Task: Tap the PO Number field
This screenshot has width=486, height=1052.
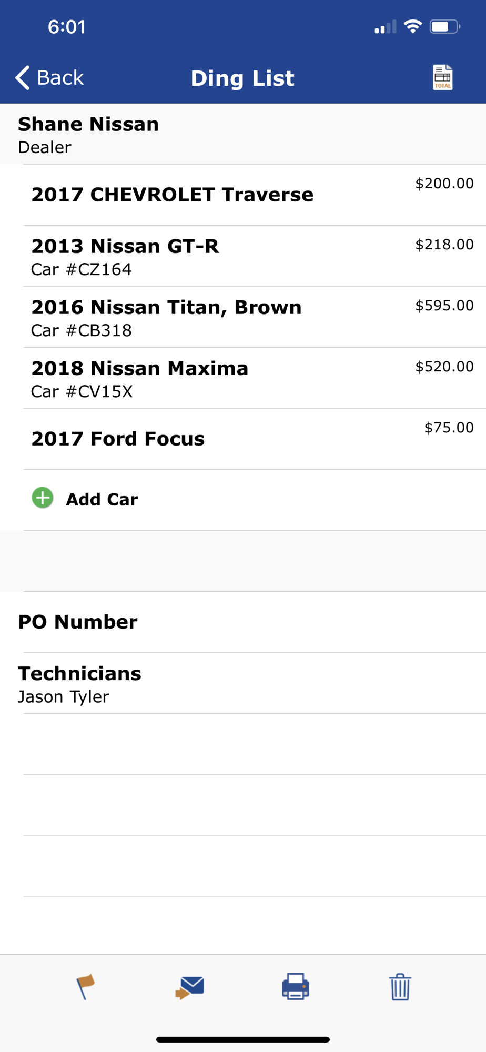Action: tap(78, 622)
